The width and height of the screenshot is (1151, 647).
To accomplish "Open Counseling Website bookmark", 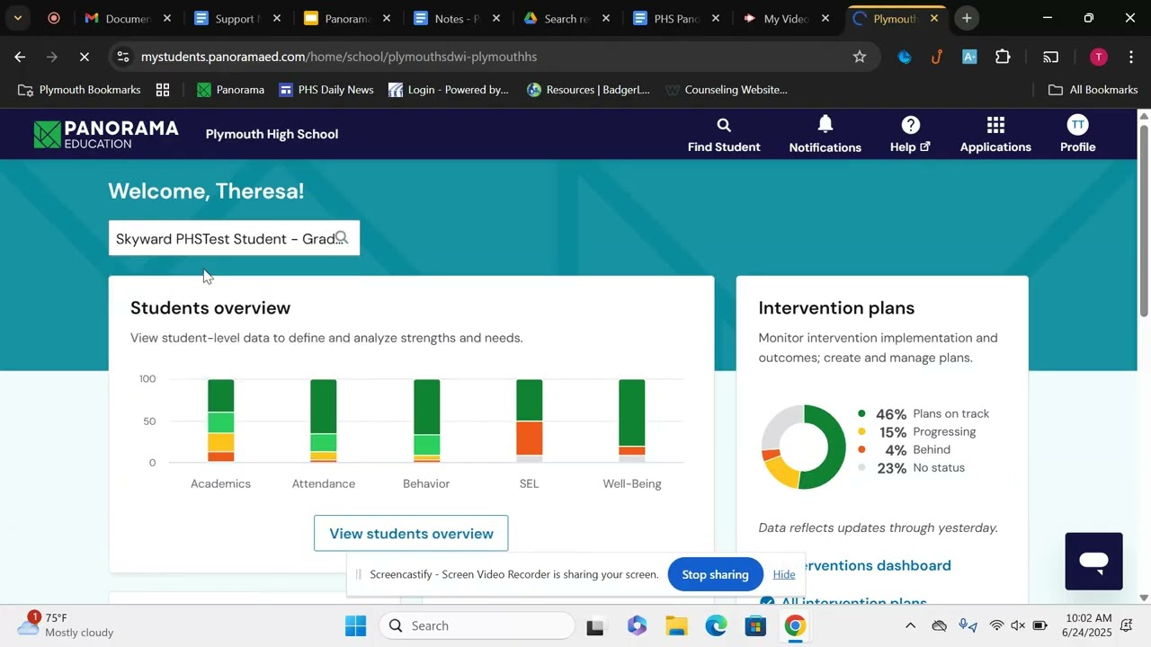I will [726, 90].
